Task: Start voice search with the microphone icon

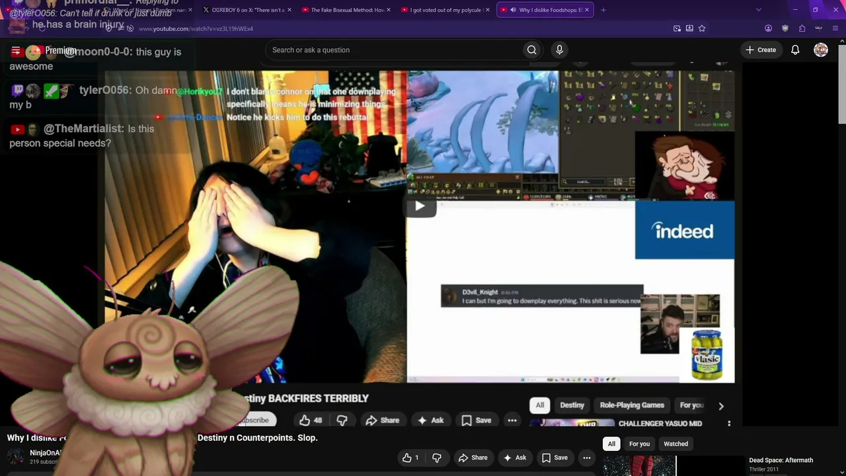Action: pos(559,50)
